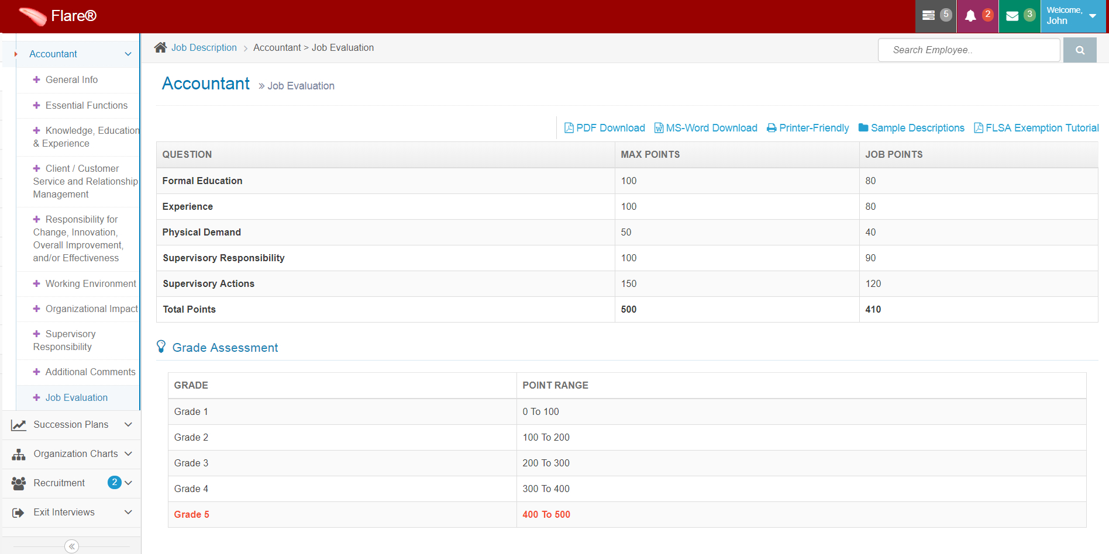1109x554 pixels.
Task: Collapse the Accountant sidebar section chevron
Action: [128, 54]
